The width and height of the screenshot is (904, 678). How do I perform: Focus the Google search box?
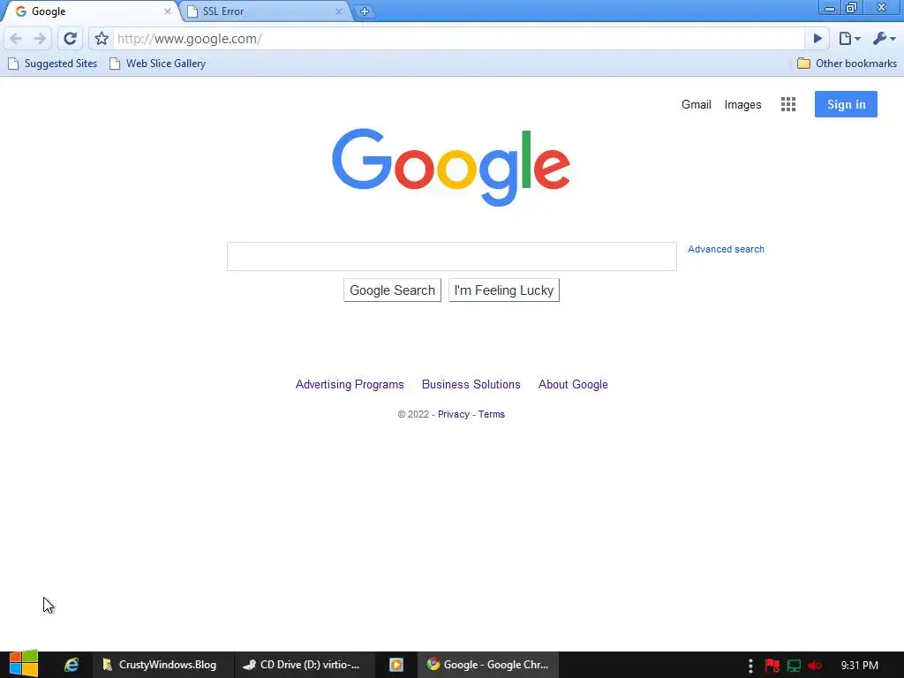click(x=451, y=257)
